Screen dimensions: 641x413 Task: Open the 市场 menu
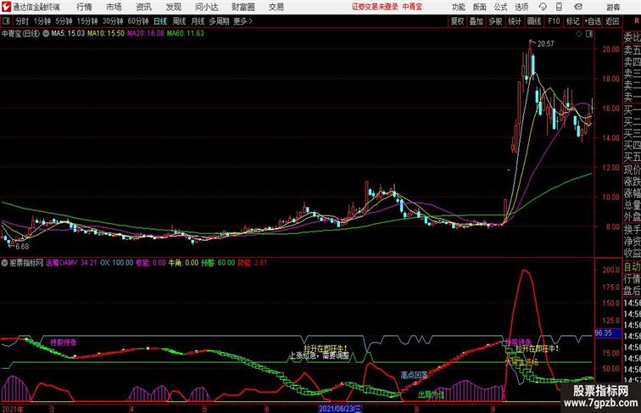114,7
